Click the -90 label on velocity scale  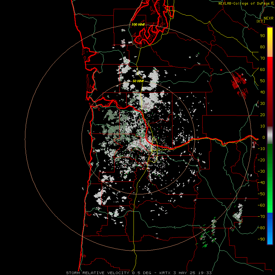click(x=261, y=239)
